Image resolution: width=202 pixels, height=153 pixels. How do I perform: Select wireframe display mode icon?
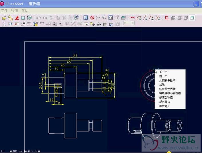173,18
